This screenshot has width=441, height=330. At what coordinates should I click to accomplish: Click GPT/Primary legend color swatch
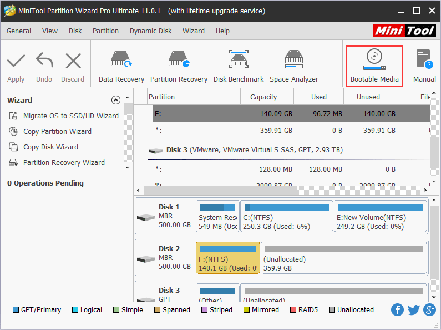(x=16, y=310)
